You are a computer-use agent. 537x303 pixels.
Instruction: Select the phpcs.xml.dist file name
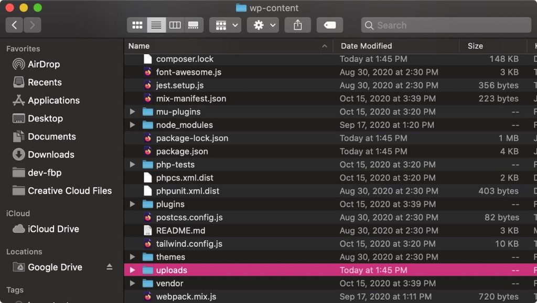pyautogui.click(x=185, y=178)
